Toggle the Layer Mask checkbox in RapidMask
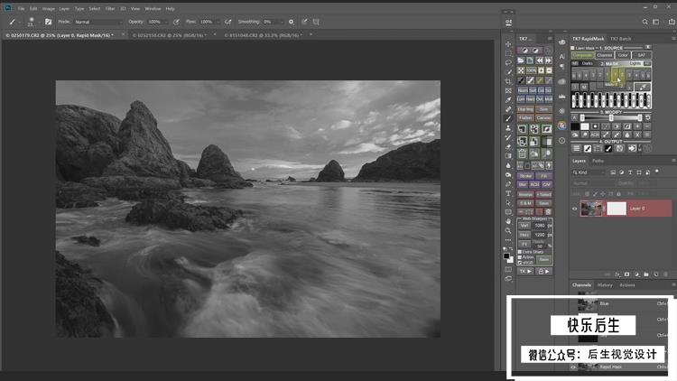The image size is (677, 381). [572, 48]
